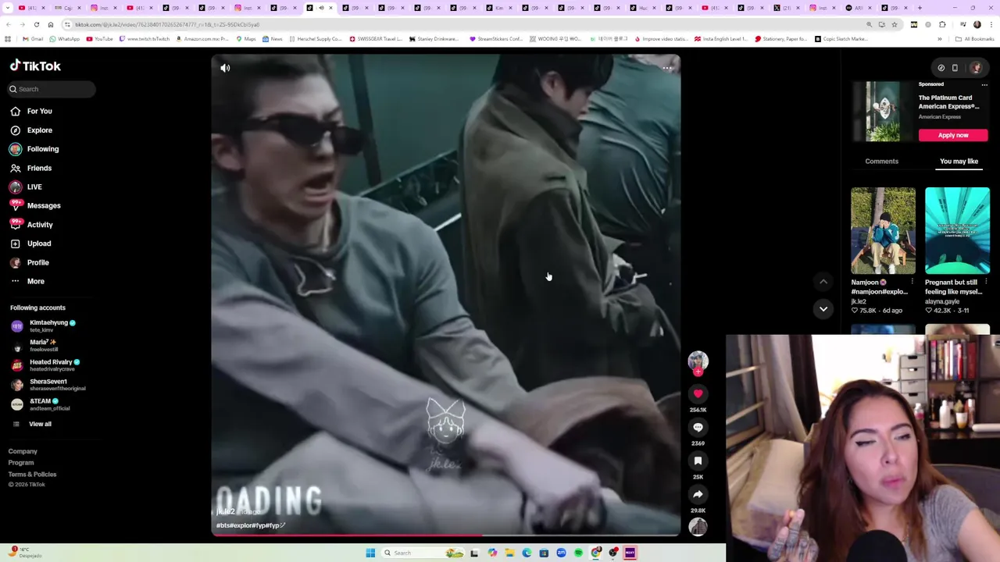
Task: Open Zoom from the taskbar
Action: [561, 553]
